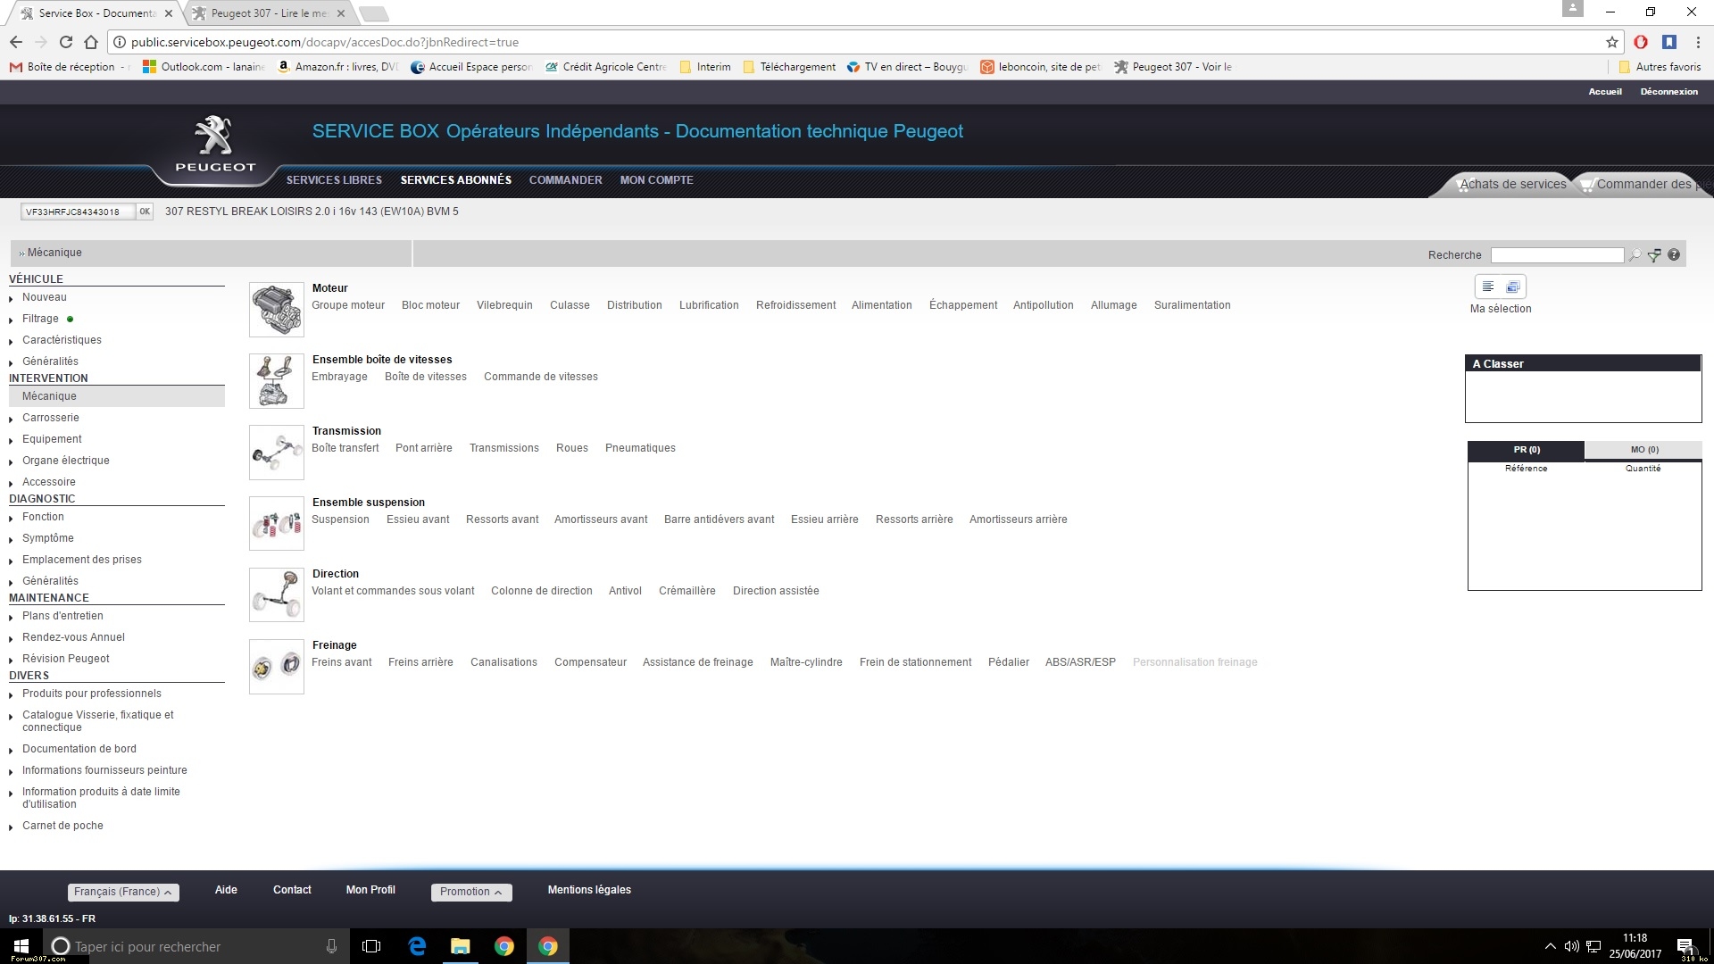Open the Freinage brake discs thumbnail
Viewport: 1714px width, 964px height.
(277, 667)
